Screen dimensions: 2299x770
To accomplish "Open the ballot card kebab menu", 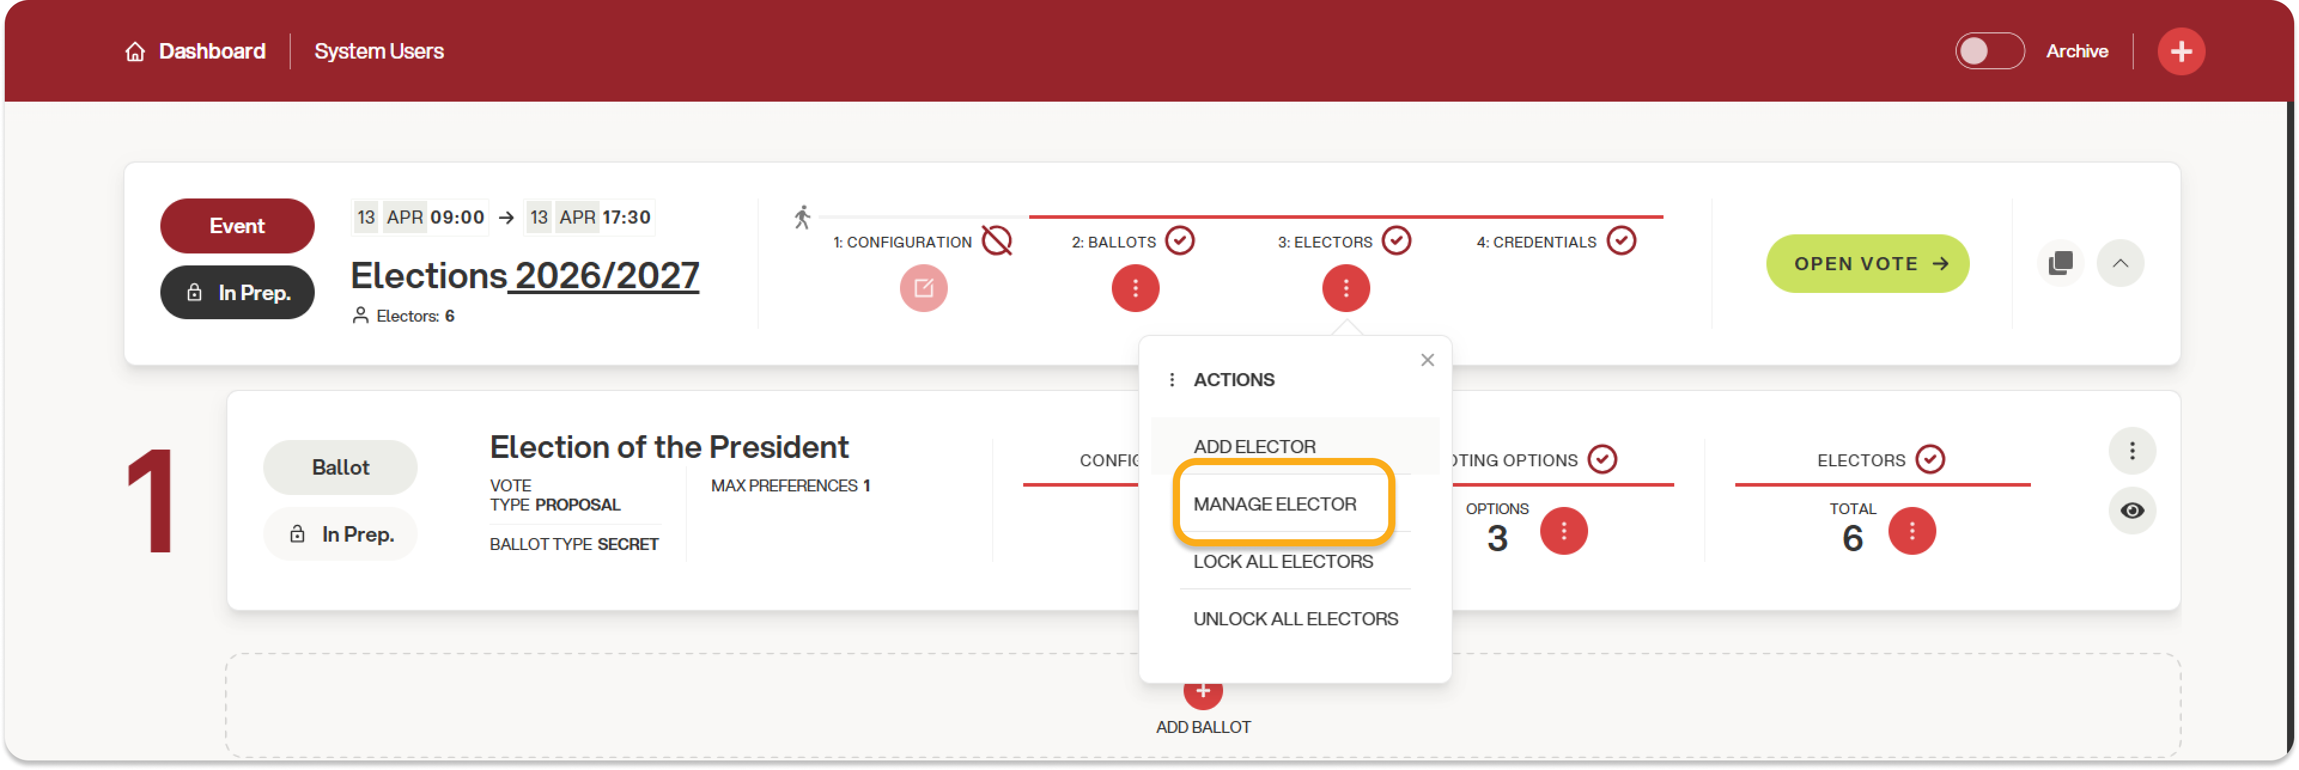I will tap(2131, 451).
